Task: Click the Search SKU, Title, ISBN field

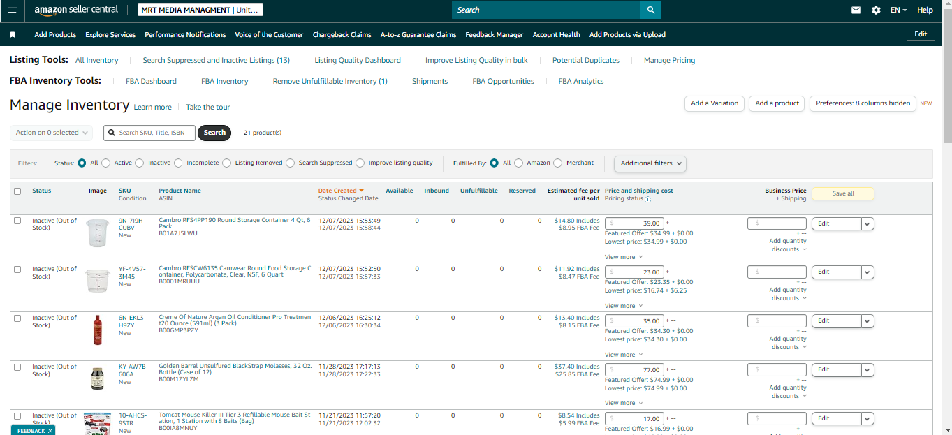Action: [x=149, y=133]
